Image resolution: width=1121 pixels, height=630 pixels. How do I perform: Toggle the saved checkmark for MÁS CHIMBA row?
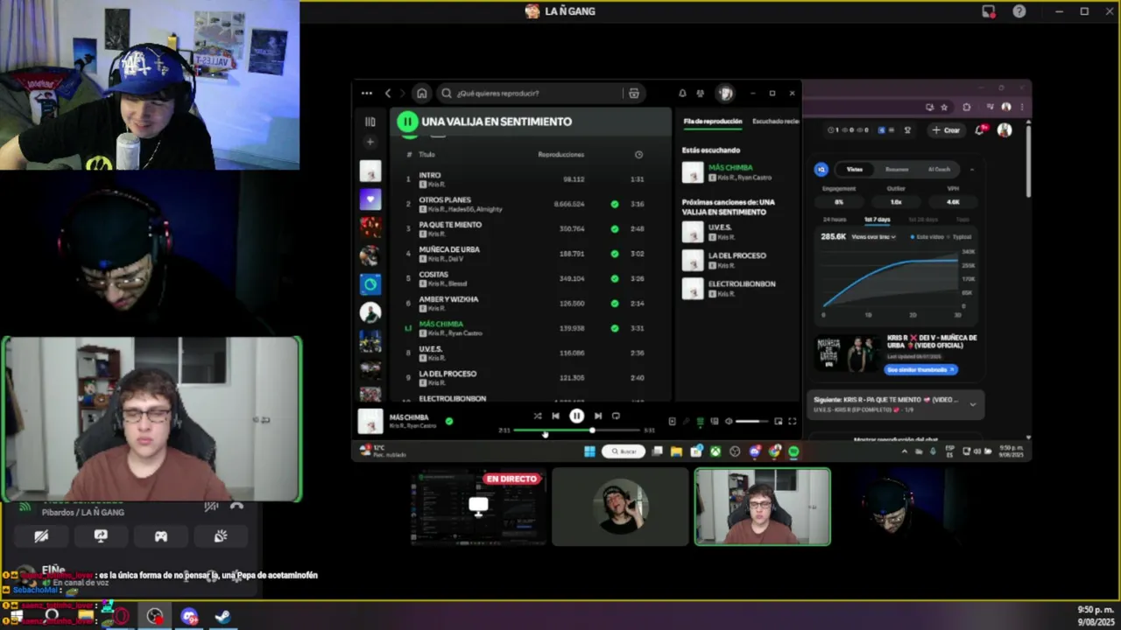pos(615,328)
